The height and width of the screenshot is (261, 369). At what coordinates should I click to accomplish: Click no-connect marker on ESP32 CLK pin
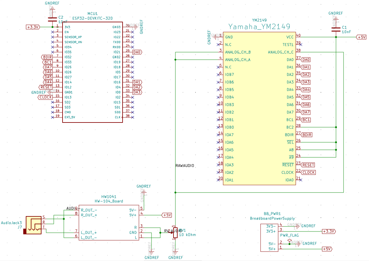[133, 117]
